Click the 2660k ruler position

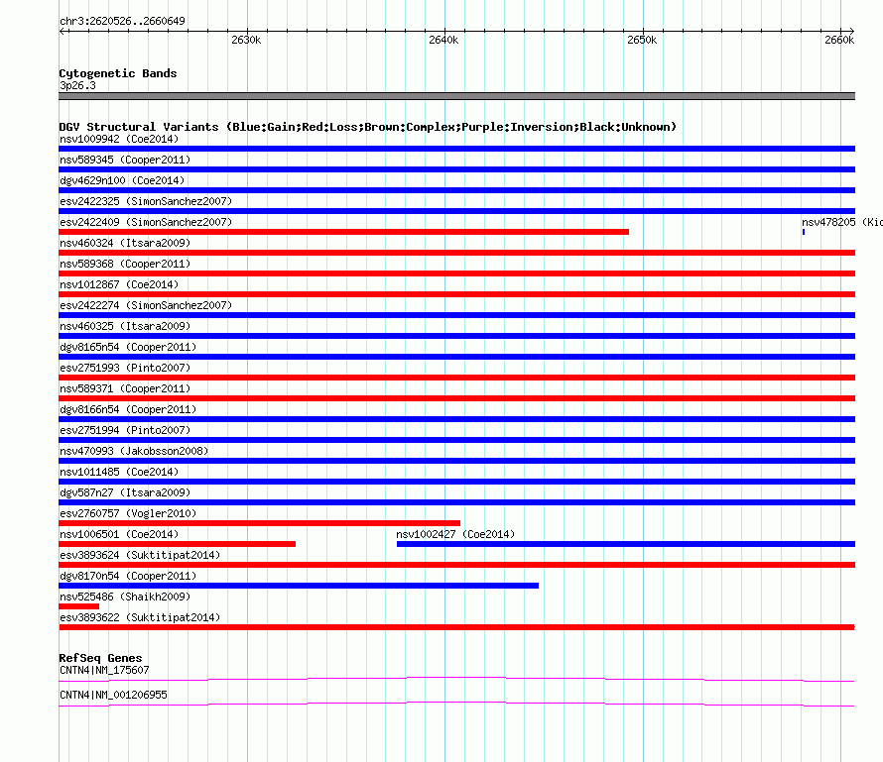839,40
